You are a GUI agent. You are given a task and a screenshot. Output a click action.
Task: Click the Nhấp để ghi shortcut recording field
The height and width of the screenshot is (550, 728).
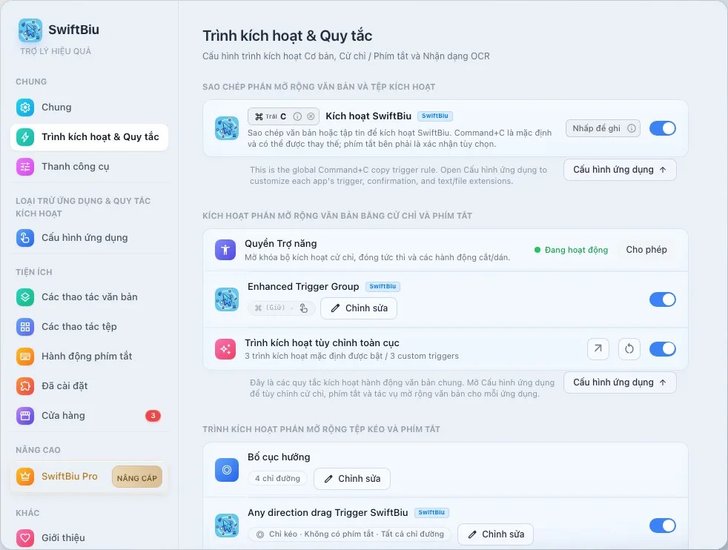(x=603, y=128)
